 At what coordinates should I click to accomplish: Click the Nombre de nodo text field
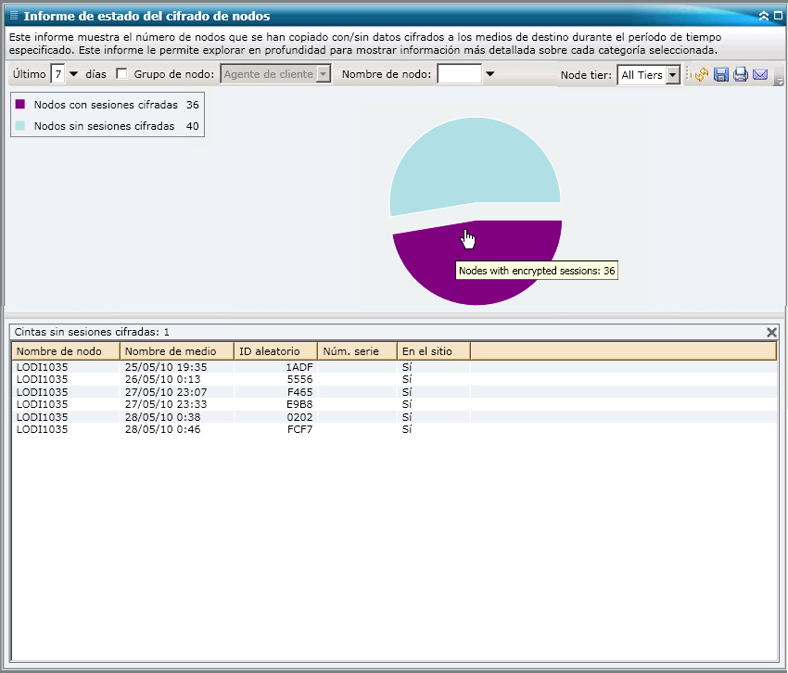[459, 74]
